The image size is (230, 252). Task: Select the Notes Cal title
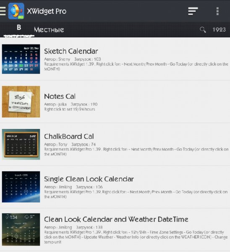pyautogui.click(x=60, y=97)
